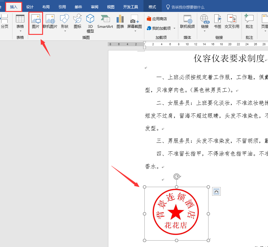Viewport: 268px width, 247px height.
Task: Click the first-line indent marker on the ruler
Action: coord(145,42)
